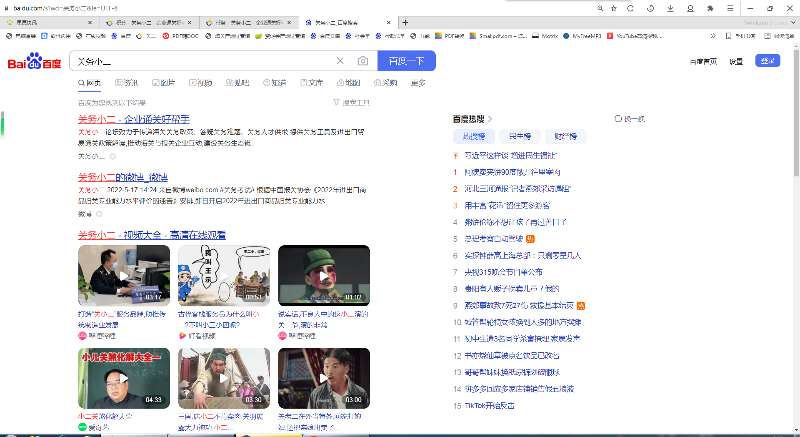
Task: Switch to the 视频 search tab
Action: [200, 83]
